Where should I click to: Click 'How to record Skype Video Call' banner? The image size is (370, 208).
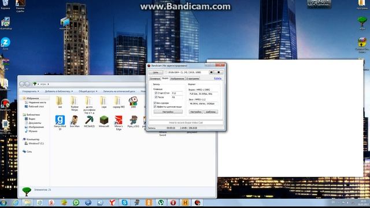click(x=186, y=122)
